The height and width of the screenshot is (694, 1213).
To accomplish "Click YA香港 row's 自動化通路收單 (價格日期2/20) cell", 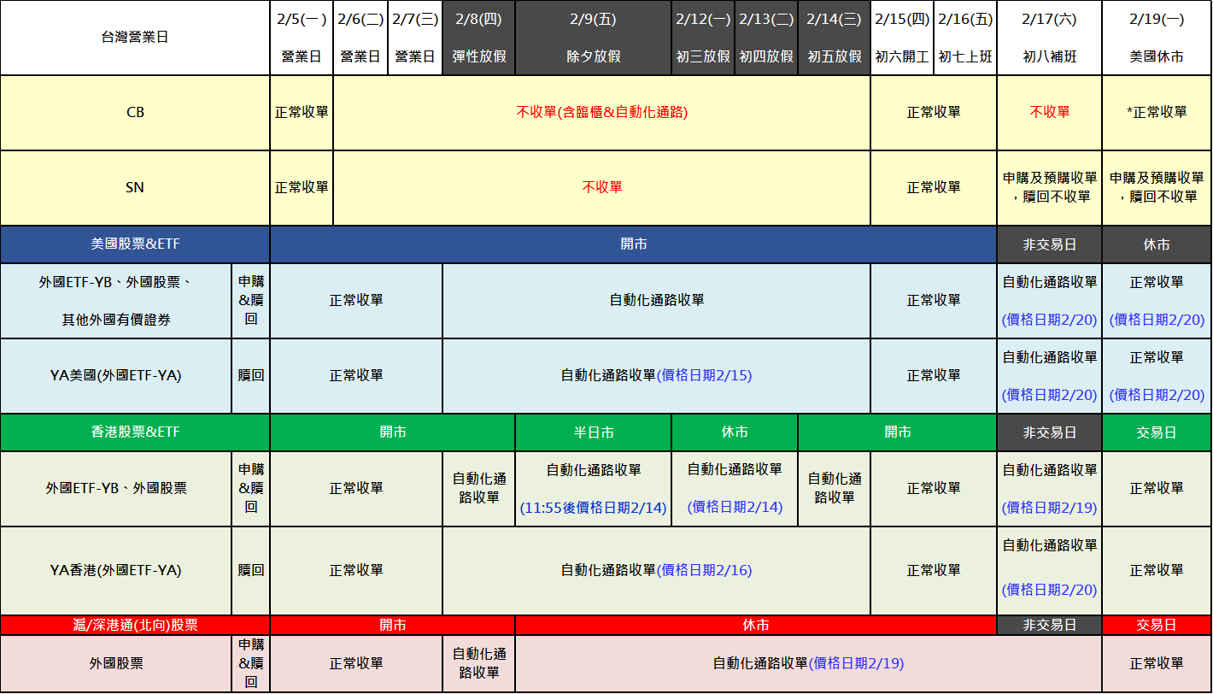I will pos(1050,571).
